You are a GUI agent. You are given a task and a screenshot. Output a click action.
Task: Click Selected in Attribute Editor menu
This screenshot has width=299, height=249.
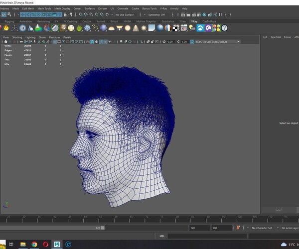click(x=276, y=37)
